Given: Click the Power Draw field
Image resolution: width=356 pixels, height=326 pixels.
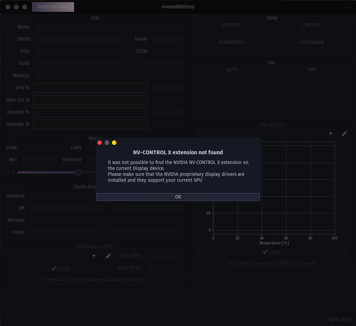Looking at the screenshot, I should pos(40,148).
